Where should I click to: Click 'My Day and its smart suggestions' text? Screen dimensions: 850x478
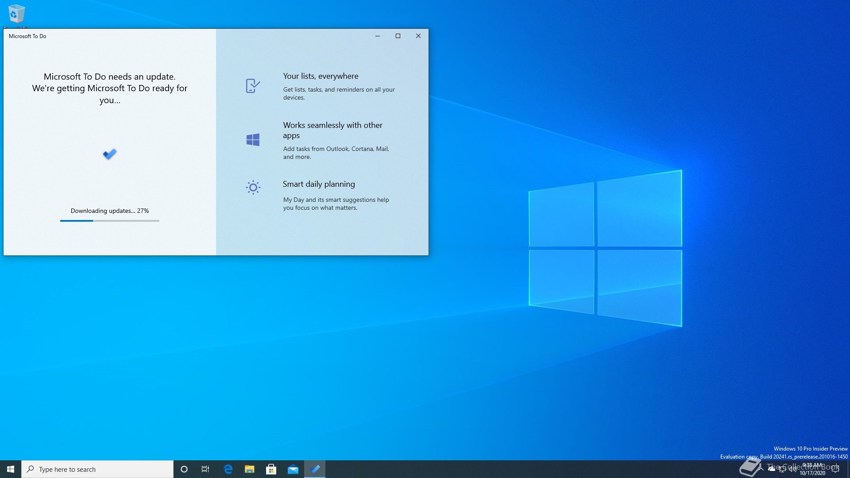click(x=336, y=204)
